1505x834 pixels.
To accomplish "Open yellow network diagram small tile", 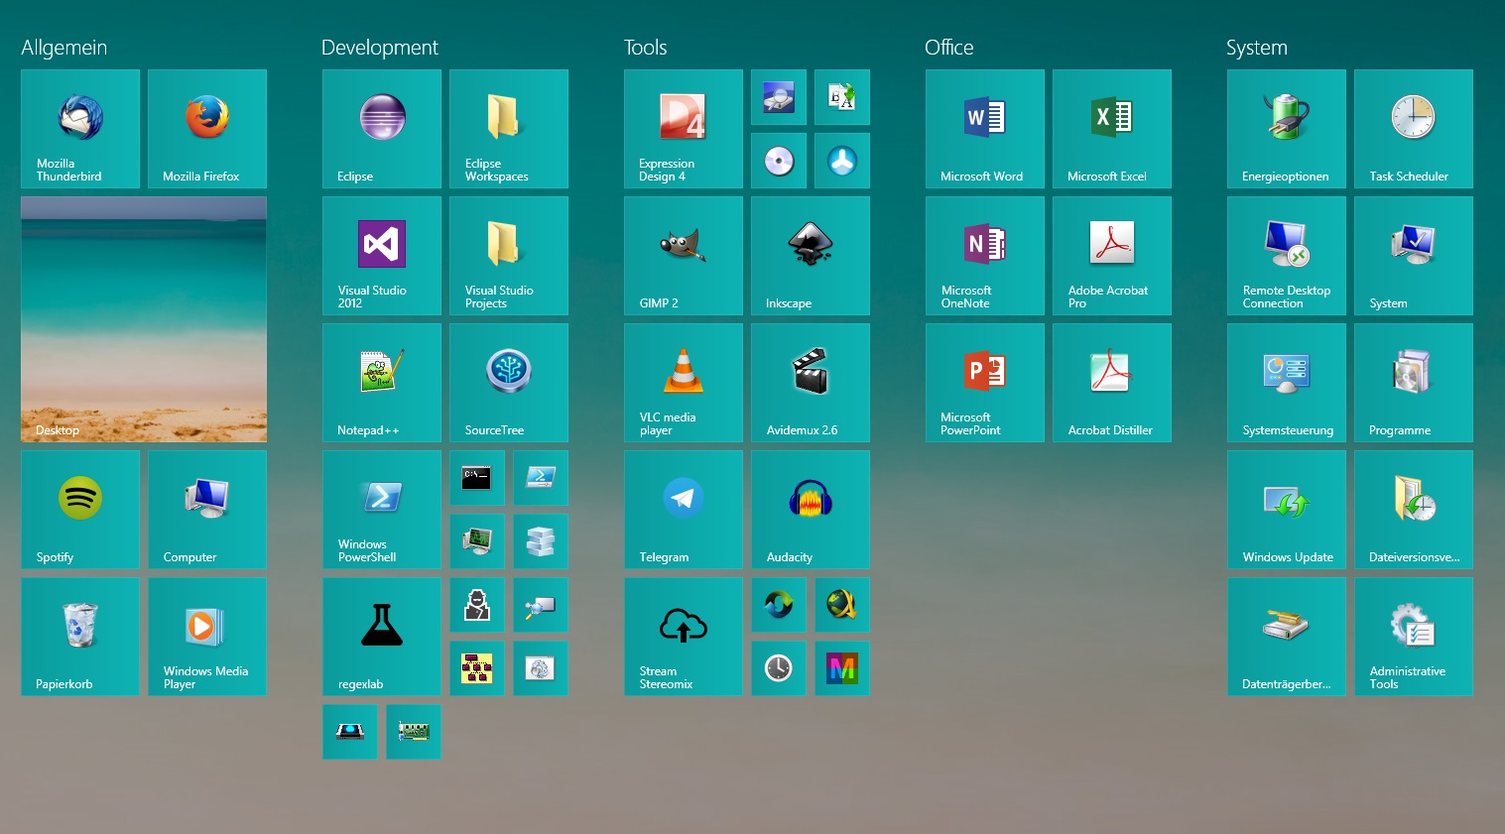I will click(x=477, y=668).
